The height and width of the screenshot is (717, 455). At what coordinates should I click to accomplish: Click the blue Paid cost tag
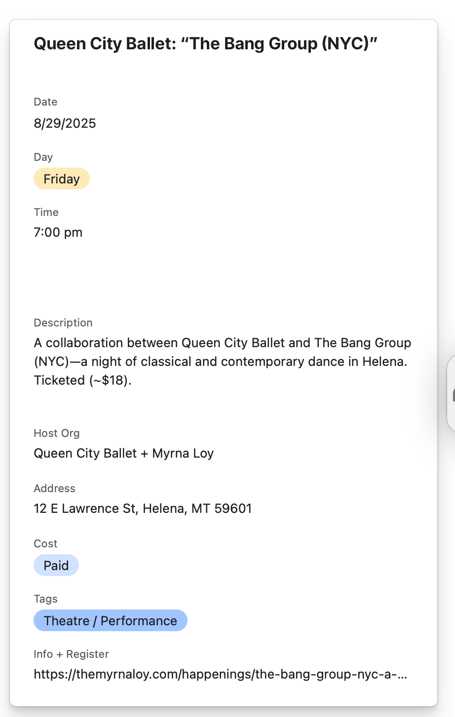coord(56,566)
